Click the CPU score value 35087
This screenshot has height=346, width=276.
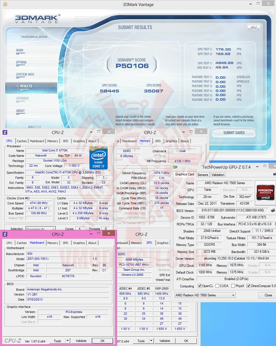pyautogui.click(x=154, y=91)
